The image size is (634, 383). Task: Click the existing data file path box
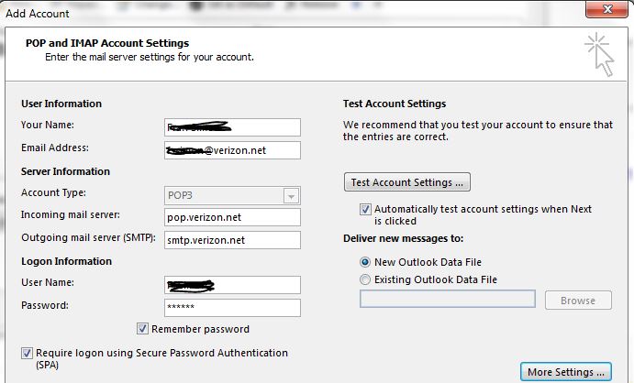point(448,300)
